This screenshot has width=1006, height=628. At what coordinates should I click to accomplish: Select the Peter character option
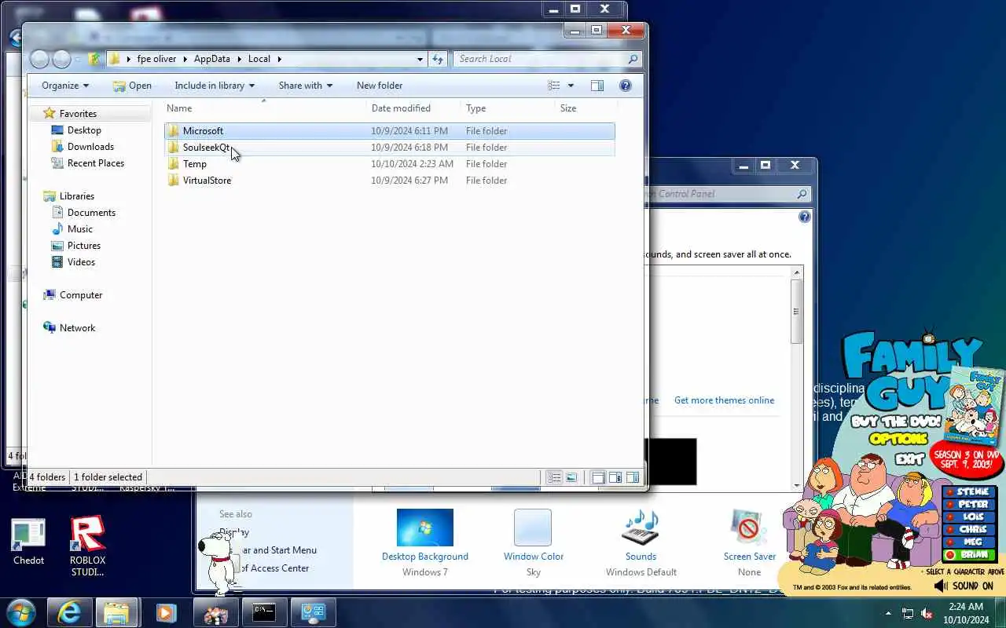click(969, 505)
